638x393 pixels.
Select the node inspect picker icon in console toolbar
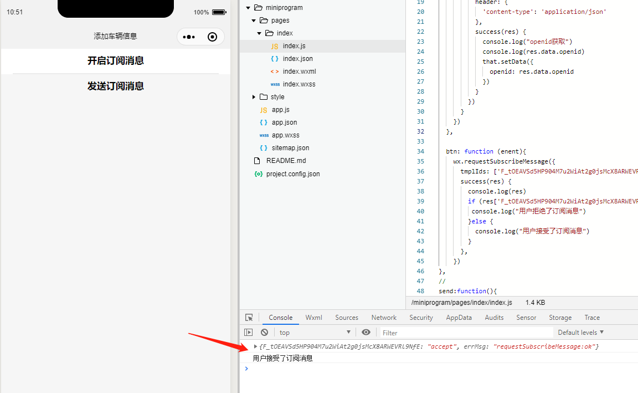pyautogui.click(x=249, y=317)
